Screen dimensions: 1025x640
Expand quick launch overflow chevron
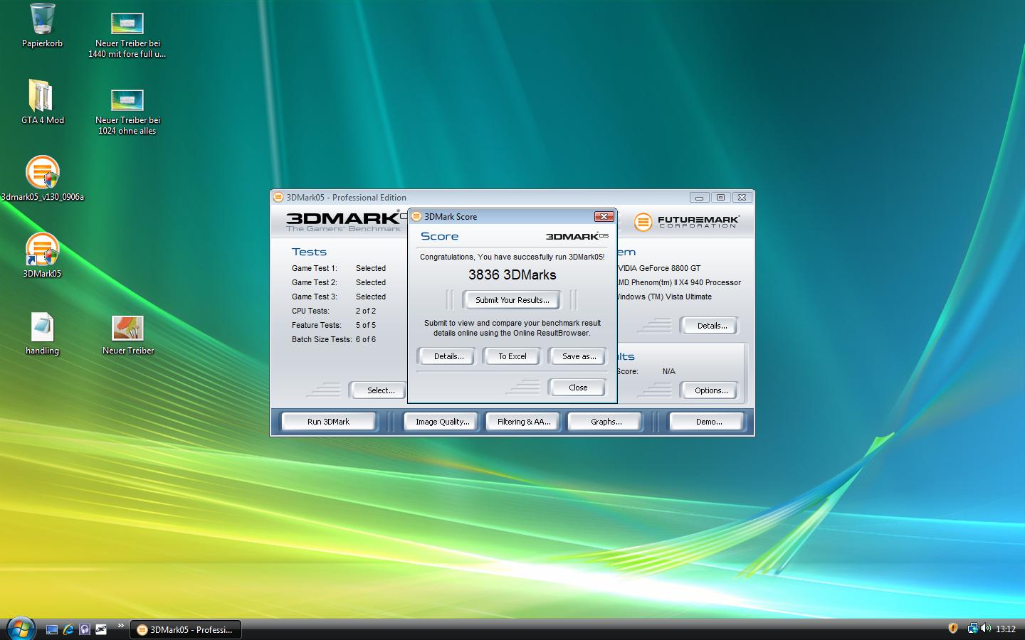[x=121, y=626]
